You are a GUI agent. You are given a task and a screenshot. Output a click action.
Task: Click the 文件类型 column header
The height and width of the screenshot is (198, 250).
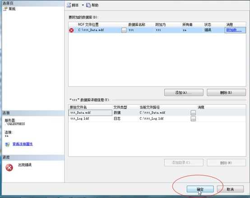[x=120, y=107]
